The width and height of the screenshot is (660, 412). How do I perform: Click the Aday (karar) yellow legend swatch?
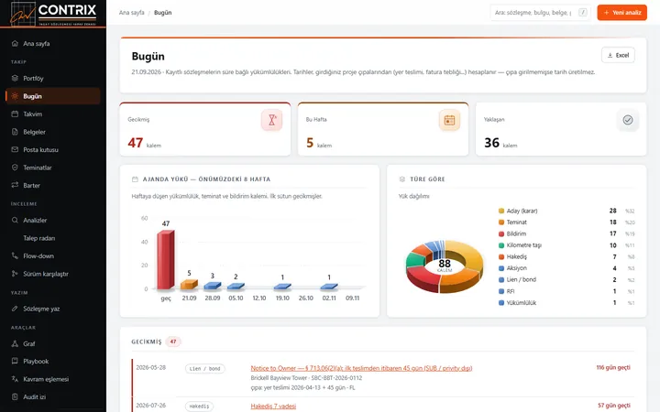[x=500, y=211]
